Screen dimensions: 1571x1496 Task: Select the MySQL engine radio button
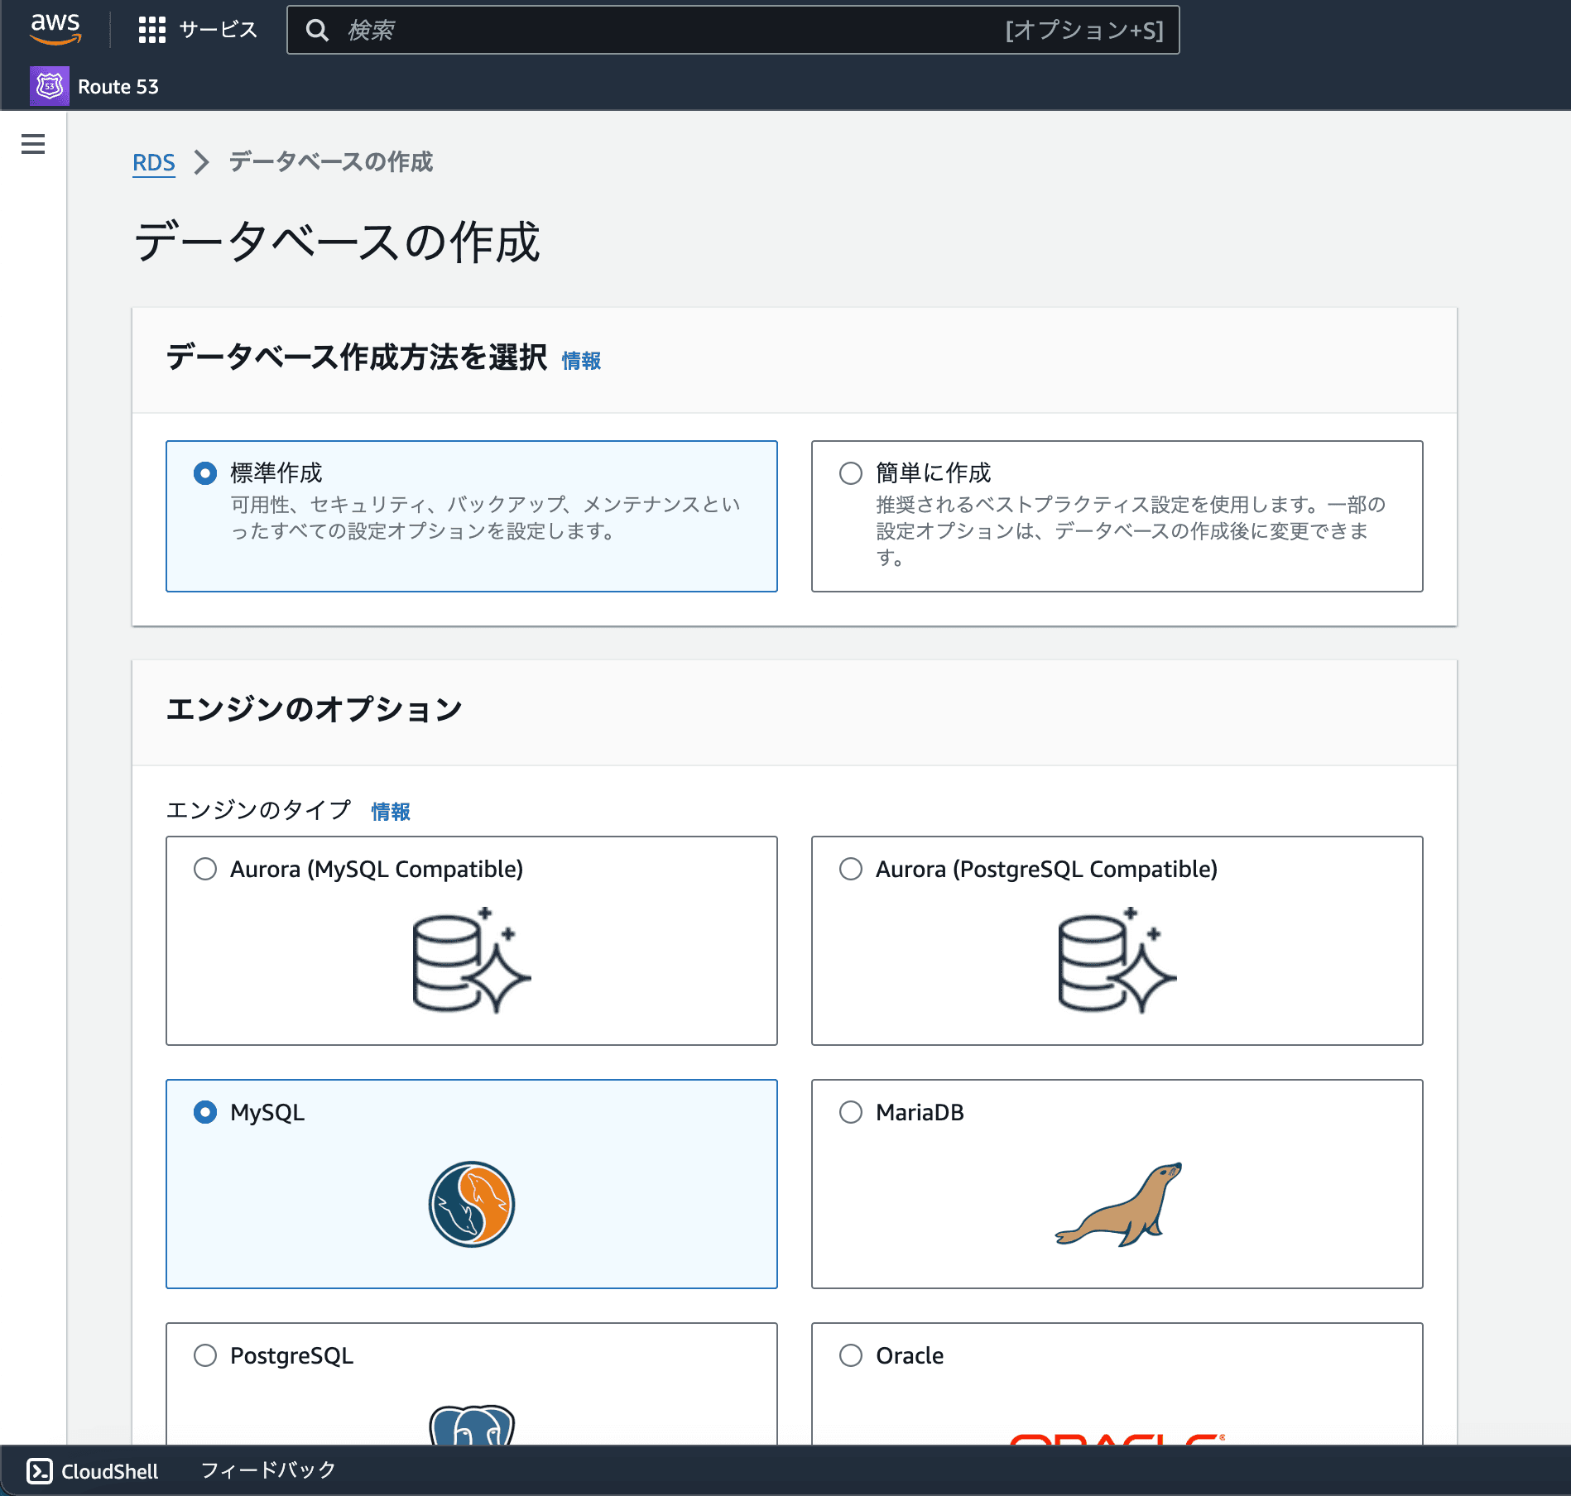click(205, 1112)
